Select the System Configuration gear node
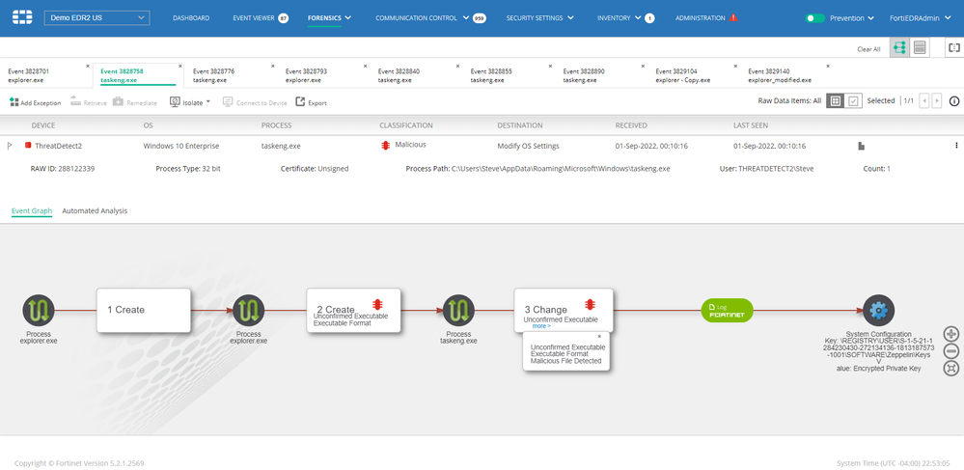Screen dimensions: 964x470 click(878, 310)
